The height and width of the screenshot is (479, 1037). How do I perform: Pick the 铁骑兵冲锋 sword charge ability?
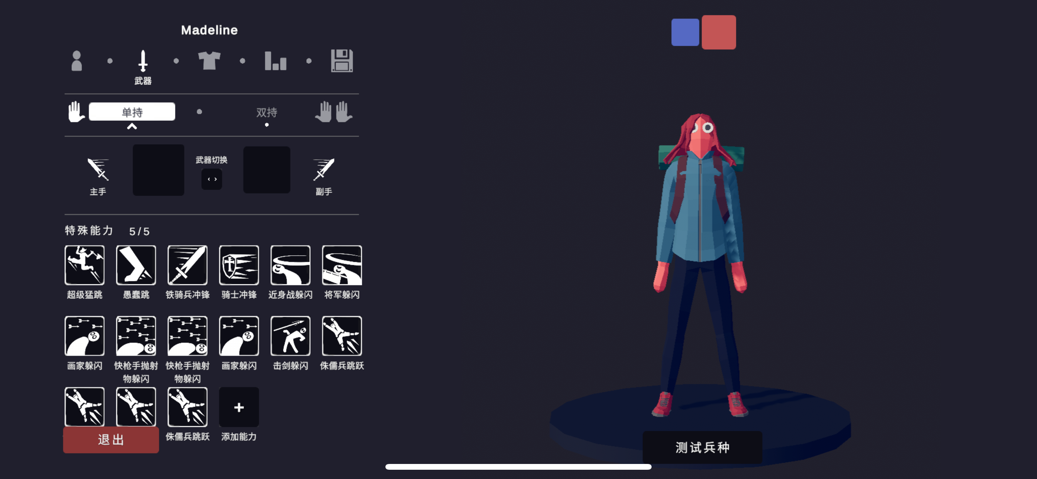pyautogui.click(x=187, y=265)
